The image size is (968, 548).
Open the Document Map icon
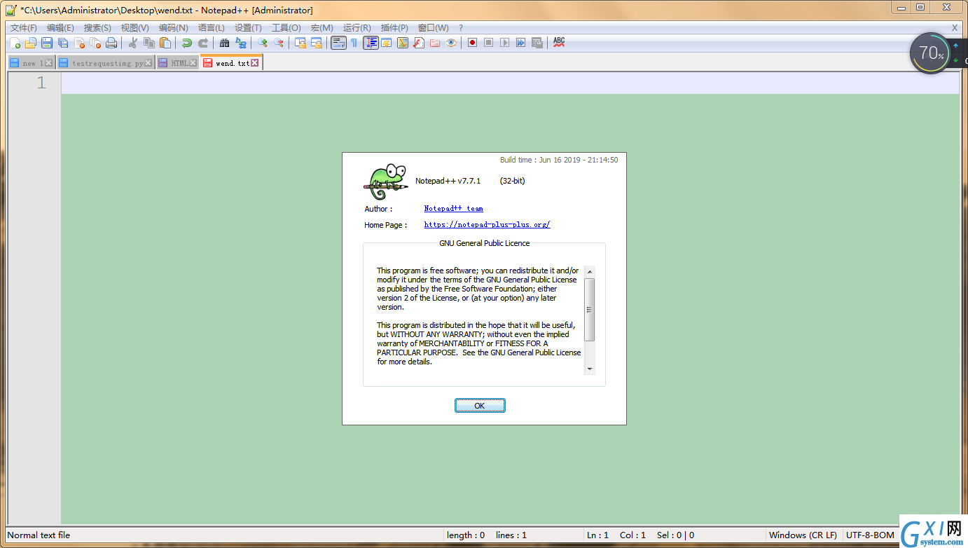click(x=403, y=43)
